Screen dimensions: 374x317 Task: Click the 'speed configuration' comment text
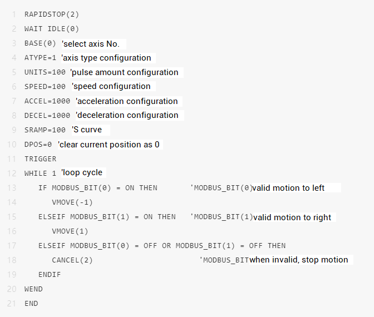(x=112, y=86)
